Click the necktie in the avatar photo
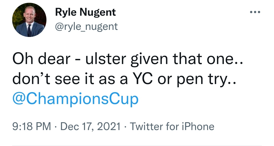The width and height of the screenshot is (274, 146). [29, 30]
